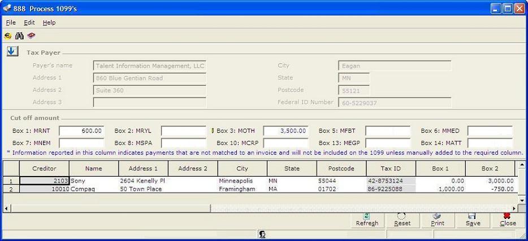
Task: Open the Help menu
Action: pyautogui.click(x=49, y=23)
